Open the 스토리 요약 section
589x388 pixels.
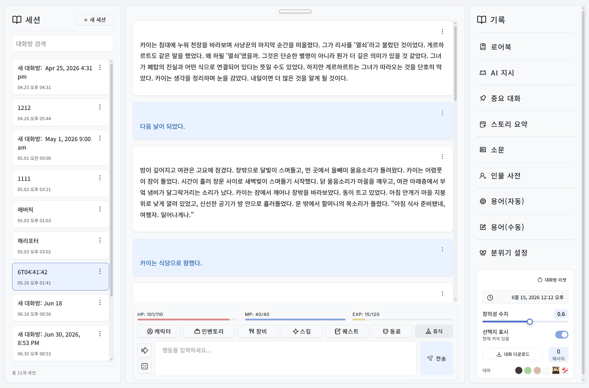(x=525, y=124)
